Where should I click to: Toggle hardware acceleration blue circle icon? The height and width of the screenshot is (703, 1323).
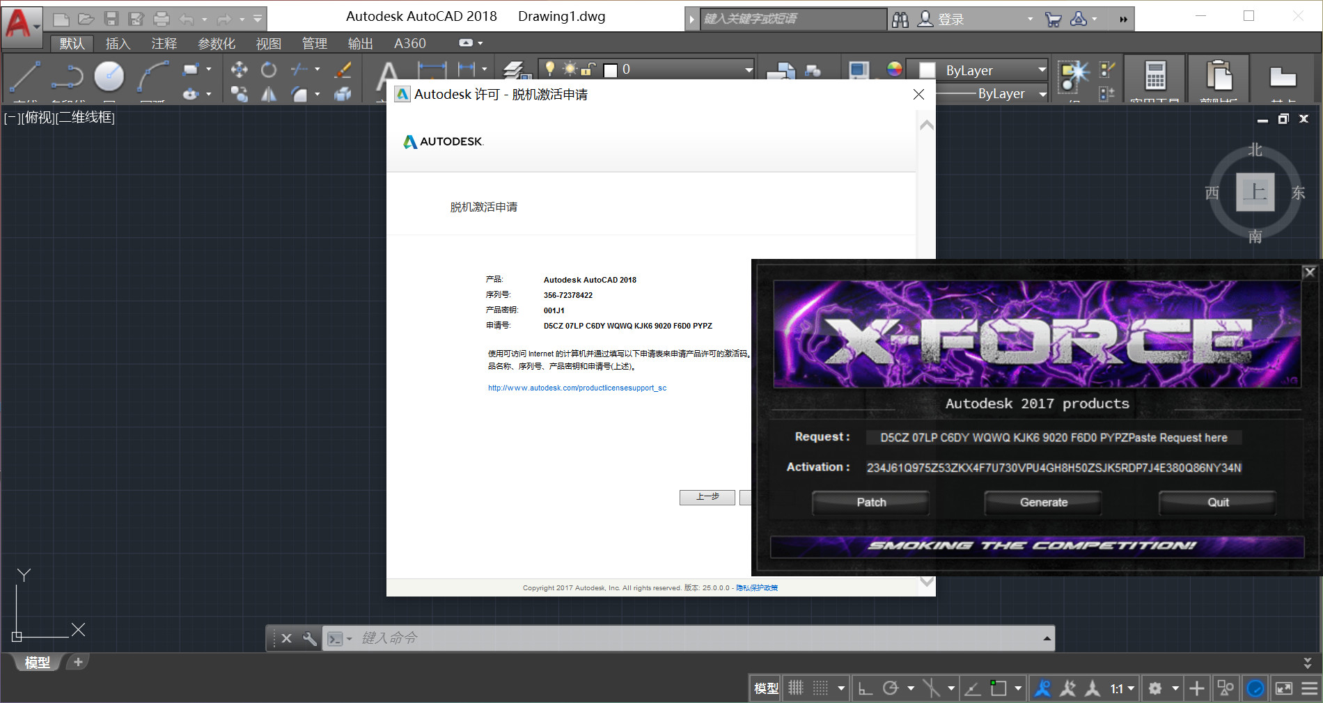[x=1255, y=688]
